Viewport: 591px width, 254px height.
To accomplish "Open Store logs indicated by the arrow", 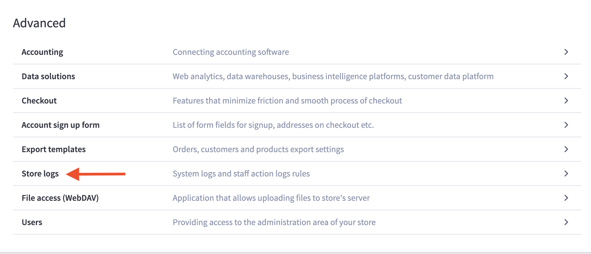I will (40, 173).
